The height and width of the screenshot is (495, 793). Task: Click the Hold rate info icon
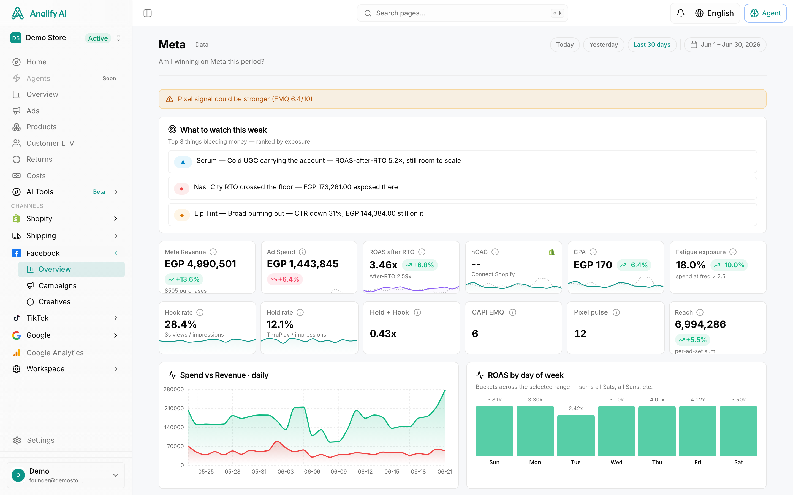300,312
